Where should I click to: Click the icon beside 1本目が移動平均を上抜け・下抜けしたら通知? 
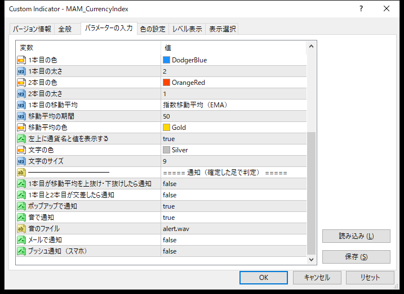coord(21,184)
